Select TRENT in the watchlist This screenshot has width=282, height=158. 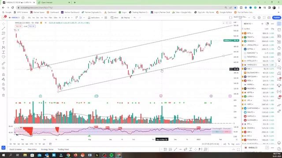click(x=259, y=37)
